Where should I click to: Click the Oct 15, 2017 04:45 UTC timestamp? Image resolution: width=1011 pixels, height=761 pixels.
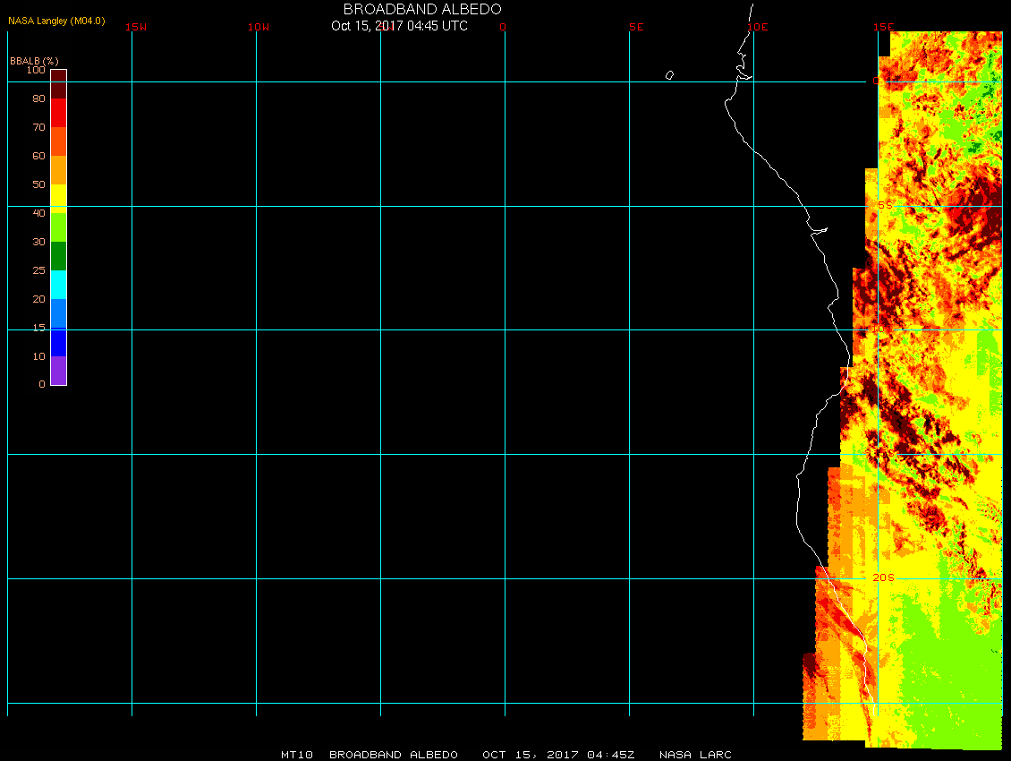coord(399,26)
